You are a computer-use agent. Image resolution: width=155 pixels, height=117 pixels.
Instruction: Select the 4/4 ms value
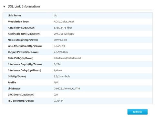point(58,70)
